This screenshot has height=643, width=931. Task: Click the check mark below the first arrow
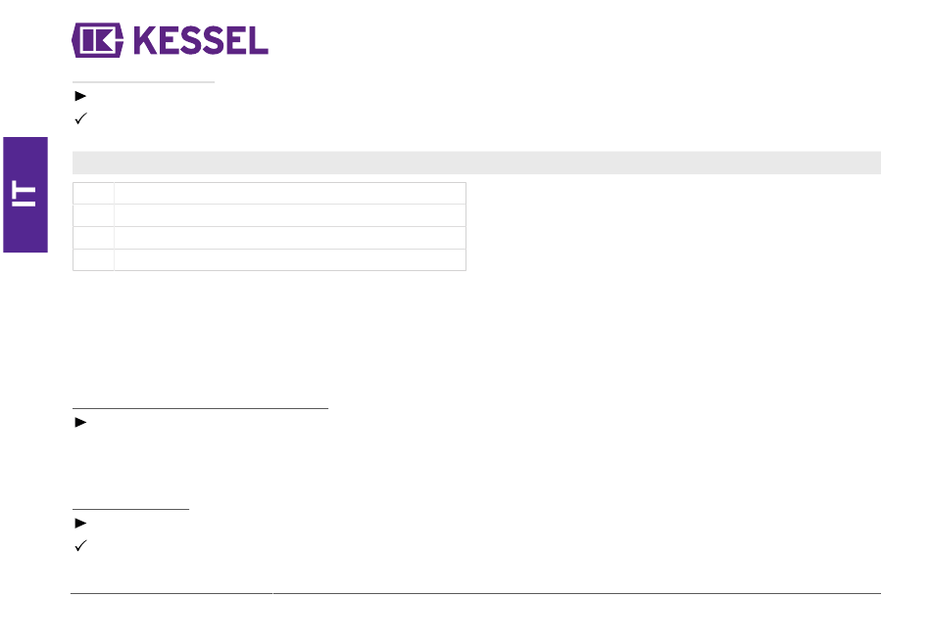(81, 118)
